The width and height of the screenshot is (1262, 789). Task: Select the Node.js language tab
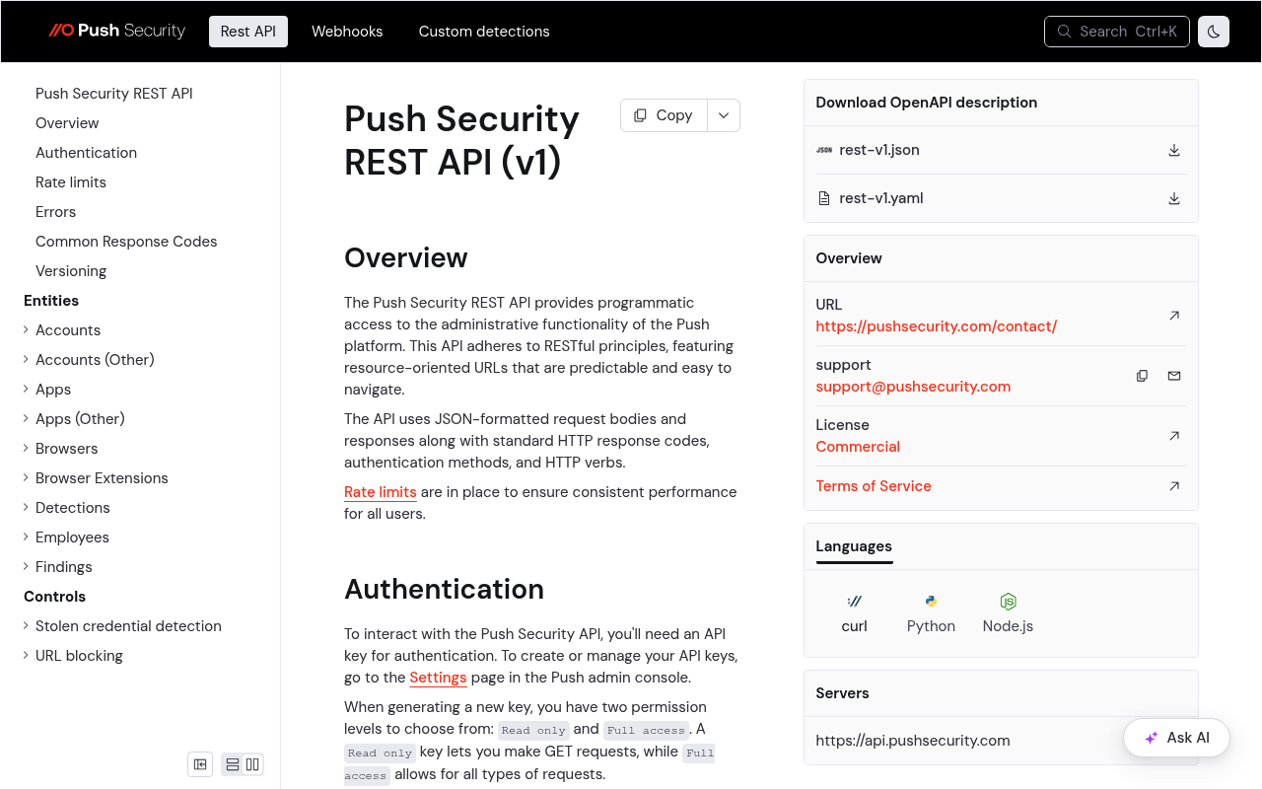point(1008,613)
